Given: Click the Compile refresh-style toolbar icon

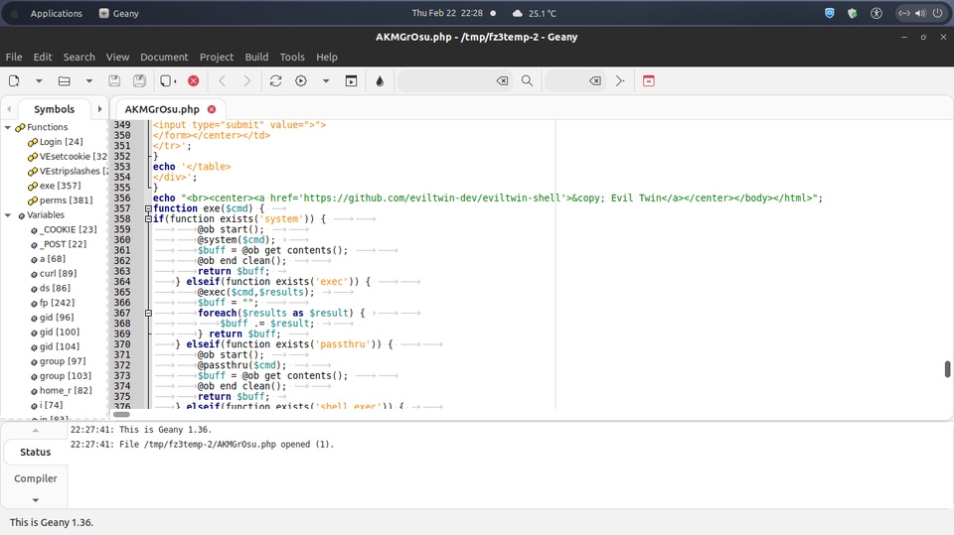Looking at the screenshot, I should click(x=275, y=80).
